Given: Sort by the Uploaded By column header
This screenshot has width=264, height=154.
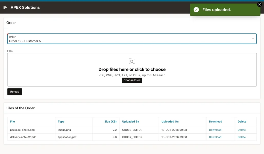Looking at the screenshot, I should (130, 121).
